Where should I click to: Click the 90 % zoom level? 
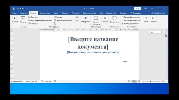(x=163, y=81)
